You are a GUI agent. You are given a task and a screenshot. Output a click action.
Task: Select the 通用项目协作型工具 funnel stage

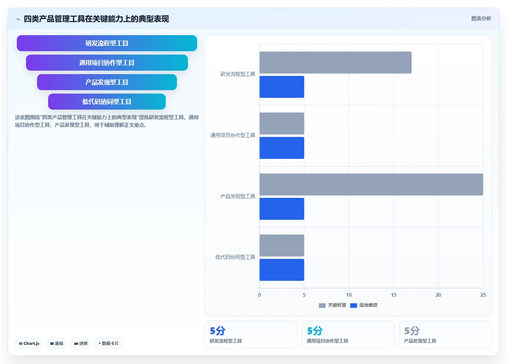tap(107, 63)
